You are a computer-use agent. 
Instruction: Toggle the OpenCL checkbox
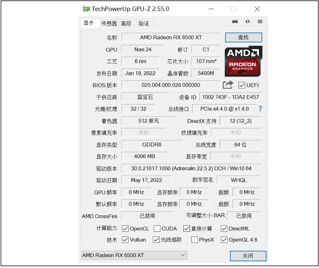pyautogui.click(x=125, y=229)
